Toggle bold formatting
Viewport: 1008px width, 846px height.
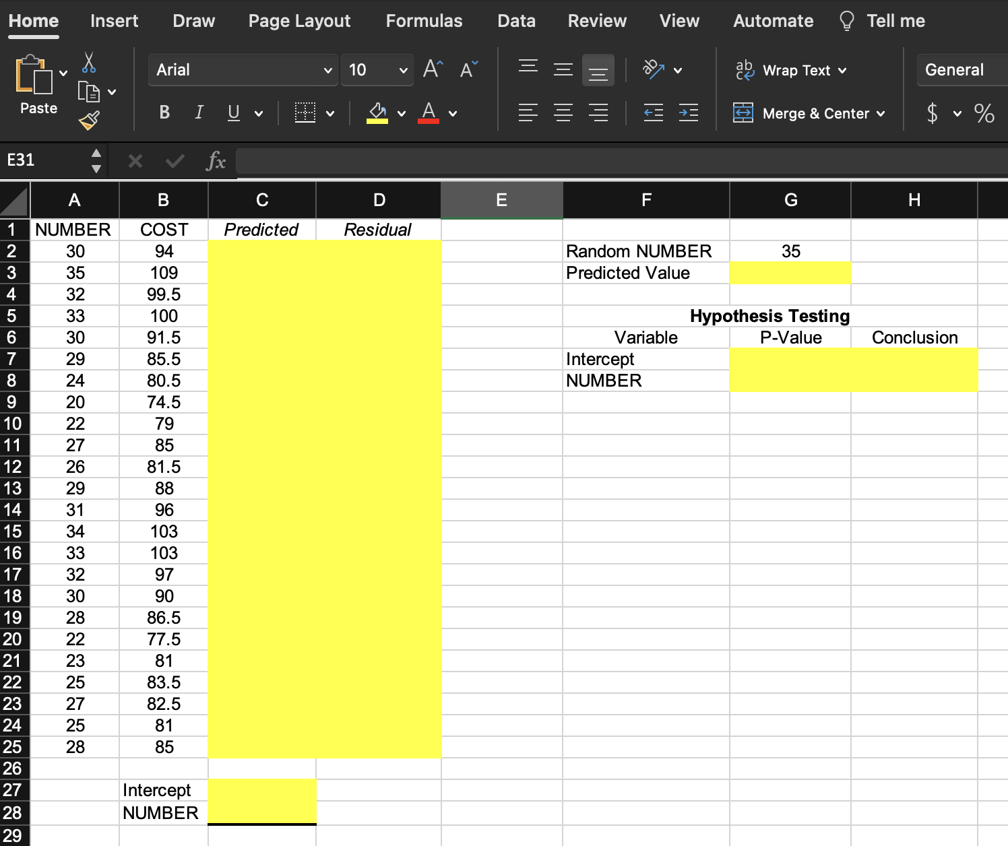coord(164,112)
